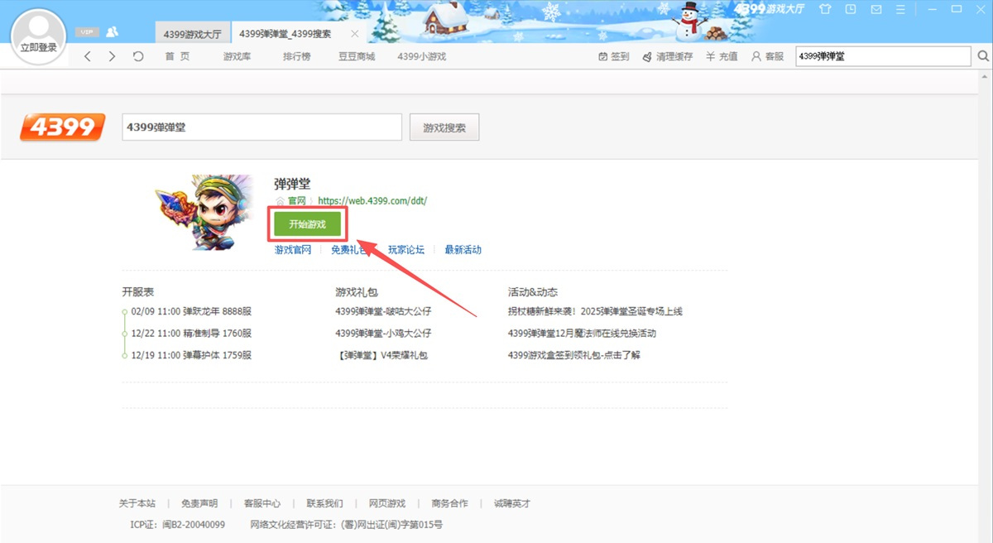Open the 排行榜 menu item

tap(296, 56)
